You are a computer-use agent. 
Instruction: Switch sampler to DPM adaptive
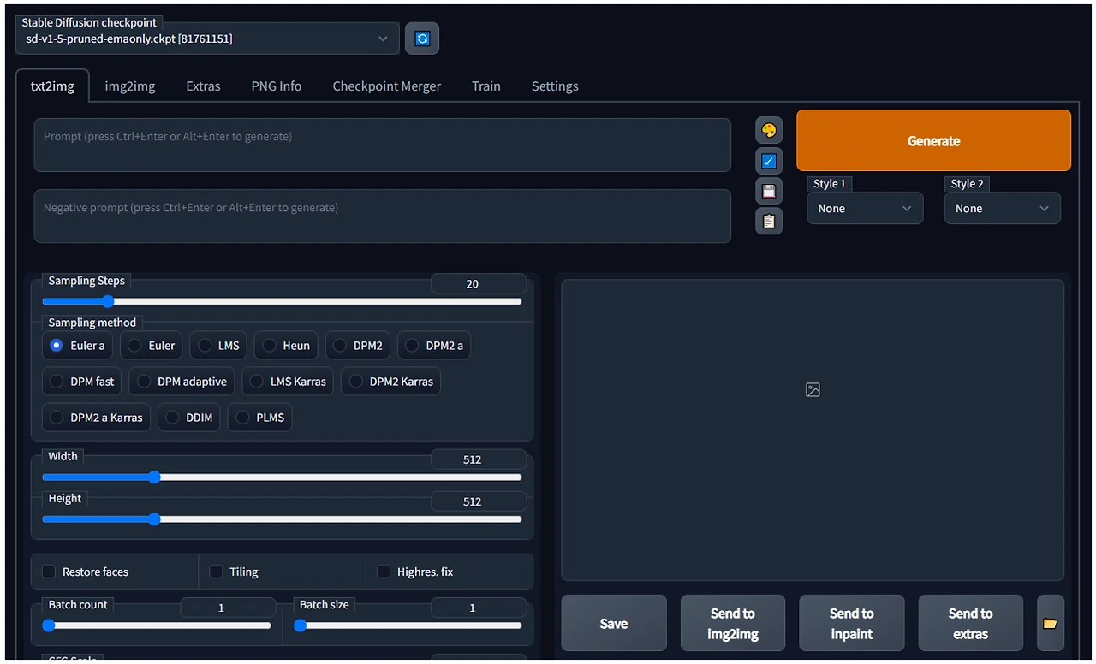tap(182, 382)
